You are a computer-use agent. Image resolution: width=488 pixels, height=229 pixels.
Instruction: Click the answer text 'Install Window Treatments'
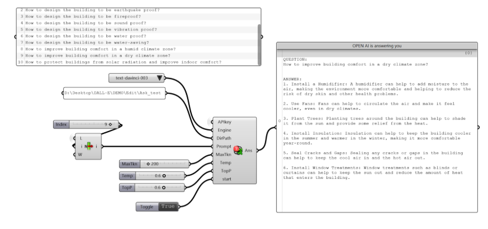click(326, 168)
